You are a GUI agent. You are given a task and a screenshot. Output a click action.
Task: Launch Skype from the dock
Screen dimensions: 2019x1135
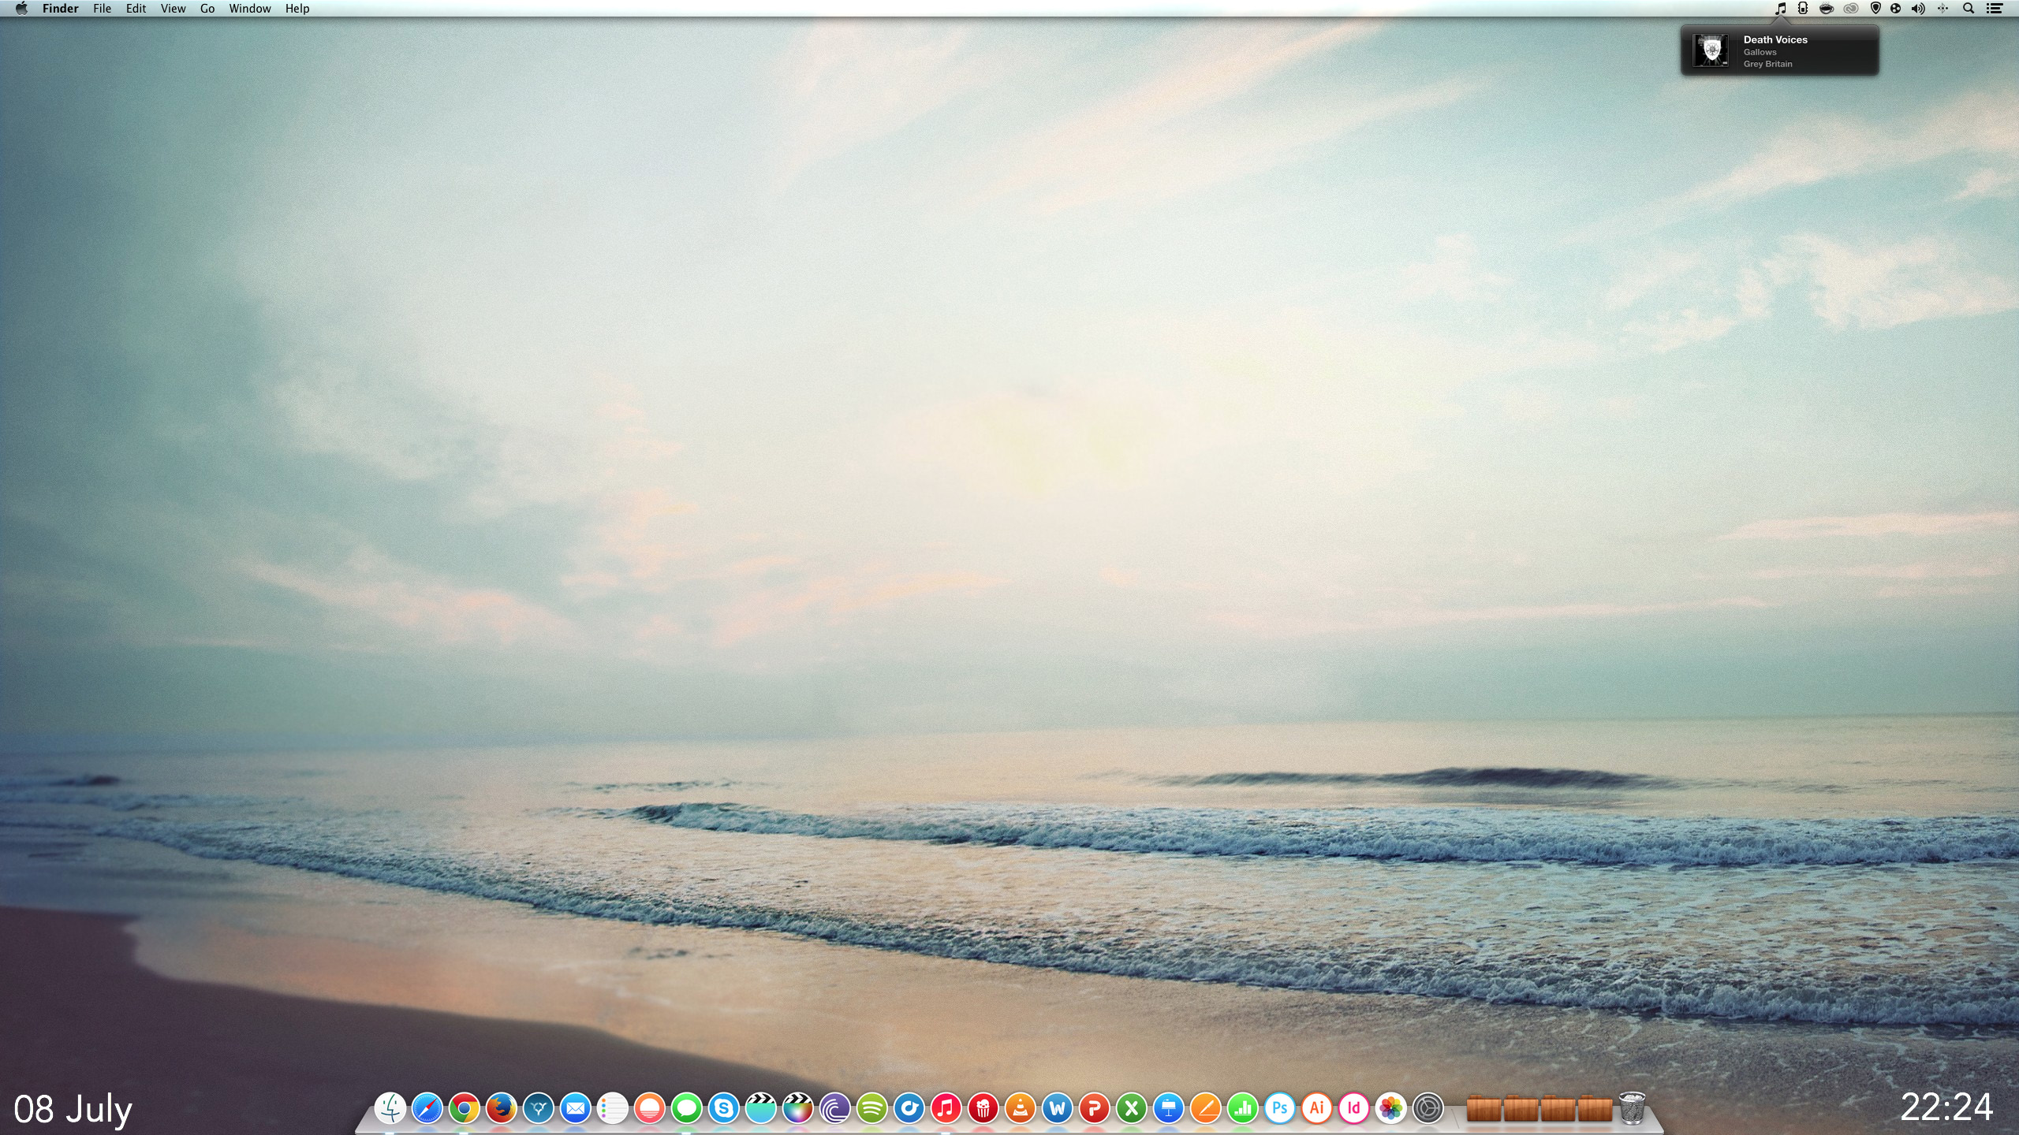pos(724,1108)
